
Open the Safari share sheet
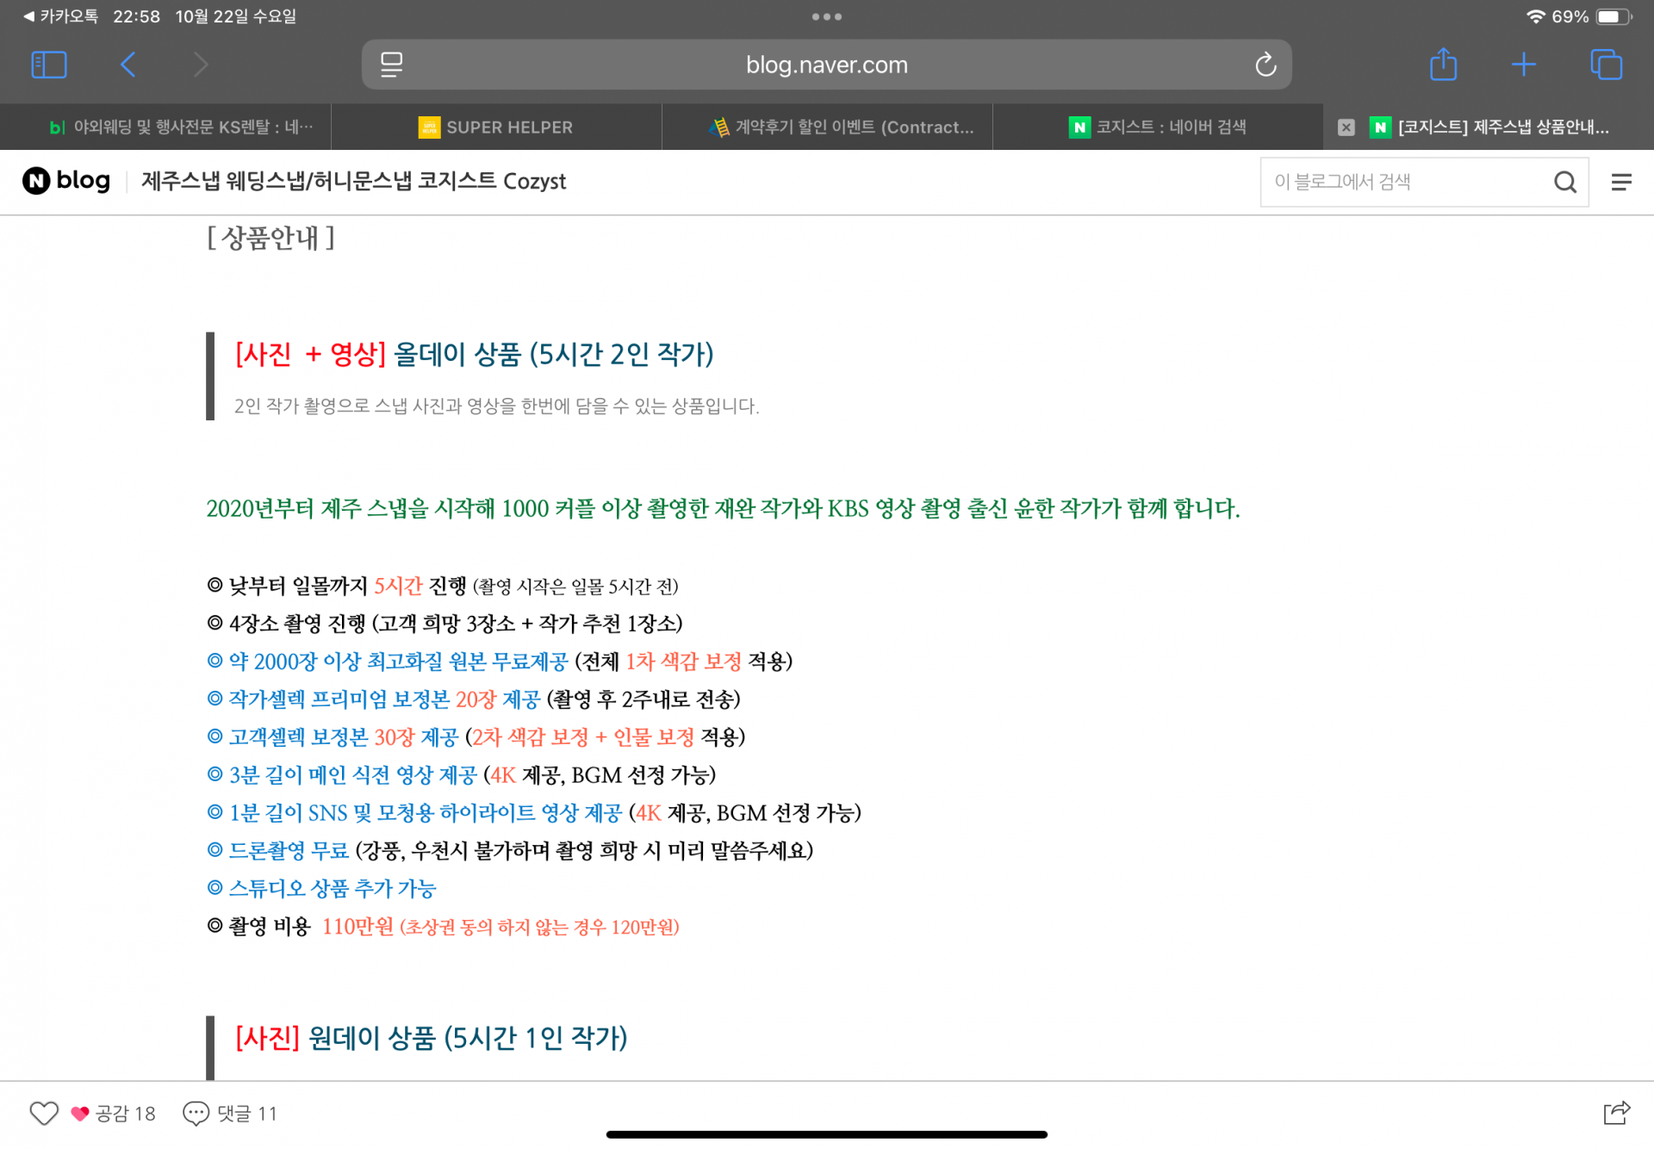click(x=1443, y=65)
